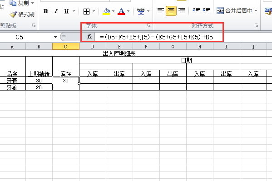Click the 牙刷 product name cell

coord(13,87)
